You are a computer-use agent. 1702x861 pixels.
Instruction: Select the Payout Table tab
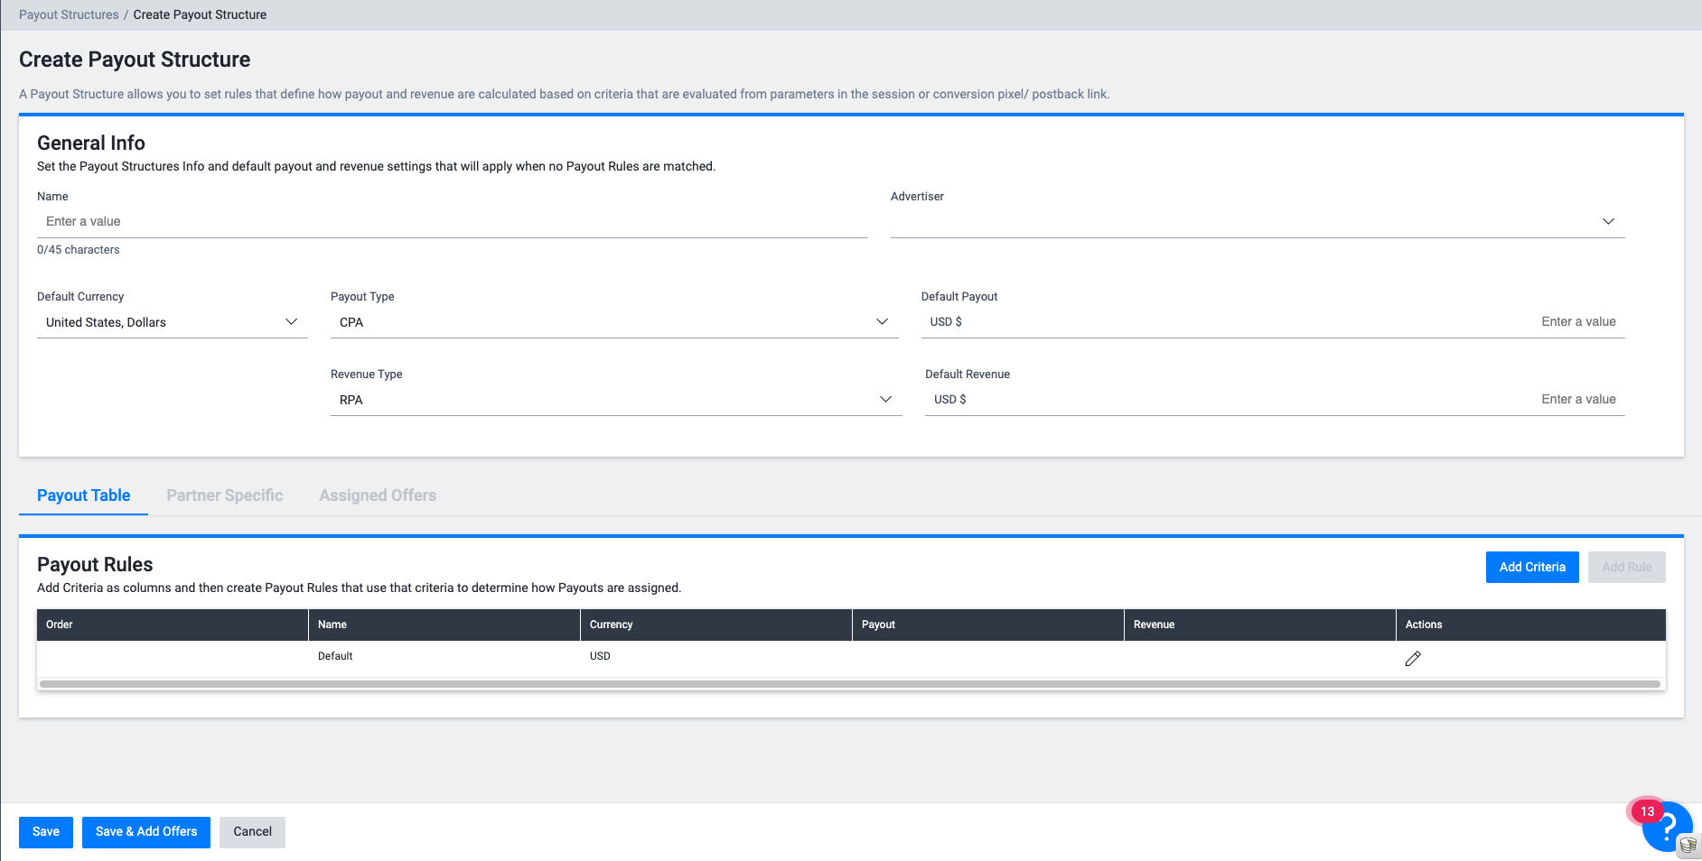83,495
